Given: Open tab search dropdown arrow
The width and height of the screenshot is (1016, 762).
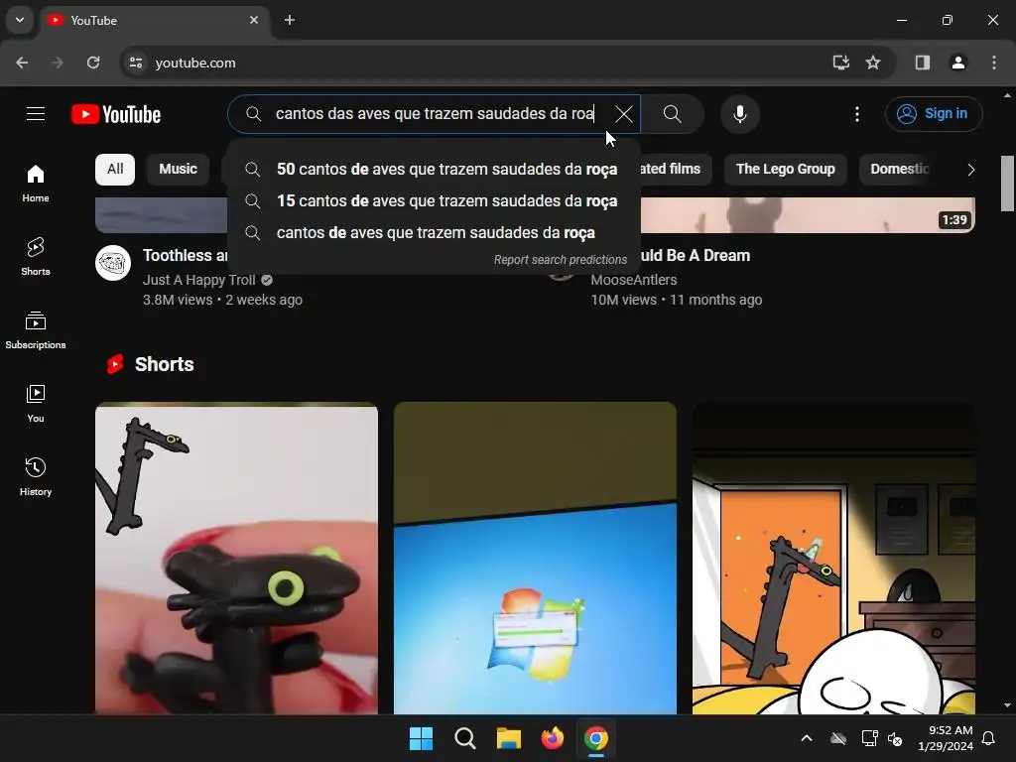Looking at the screenshot, I should tap(20, 20).
